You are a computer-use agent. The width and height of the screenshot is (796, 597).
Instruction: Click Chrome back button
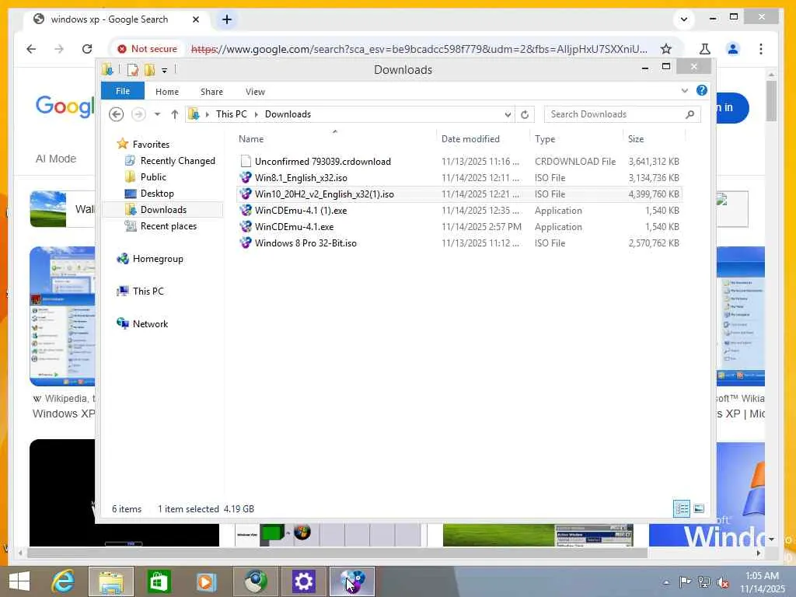(31, 49)
